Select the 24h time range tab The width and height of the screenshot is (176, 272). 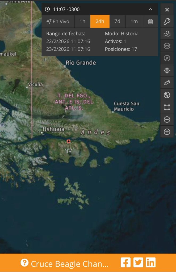coord(100,21)
